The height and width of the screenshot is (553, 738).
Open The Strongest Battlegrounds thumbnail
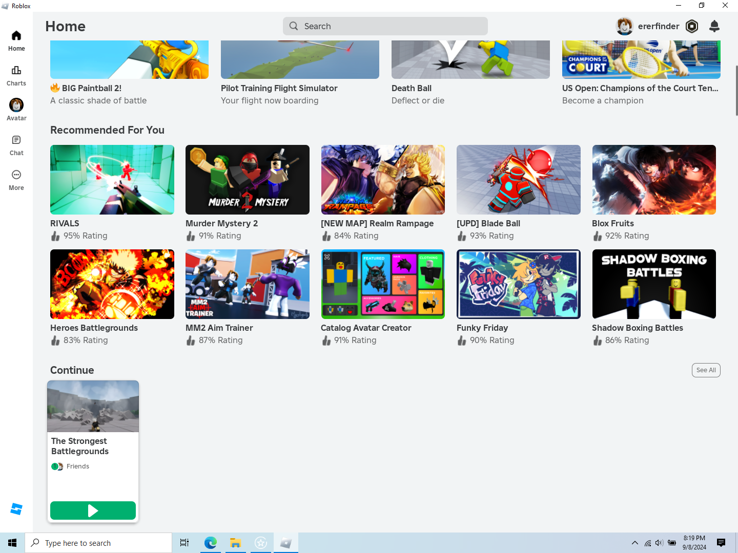tap(93, 407)
